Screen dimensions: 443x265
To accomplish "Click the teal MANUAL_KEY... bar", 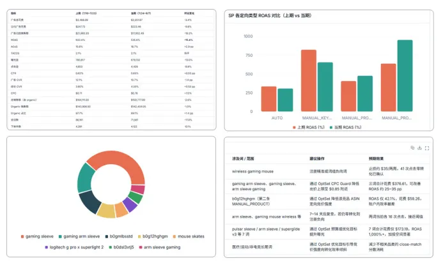I will (325, 87).
